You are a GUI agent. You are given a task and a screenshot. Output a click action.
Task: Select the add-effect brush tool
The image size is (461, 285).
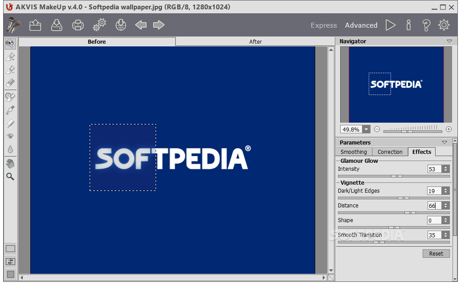click(x=10, y=57)
